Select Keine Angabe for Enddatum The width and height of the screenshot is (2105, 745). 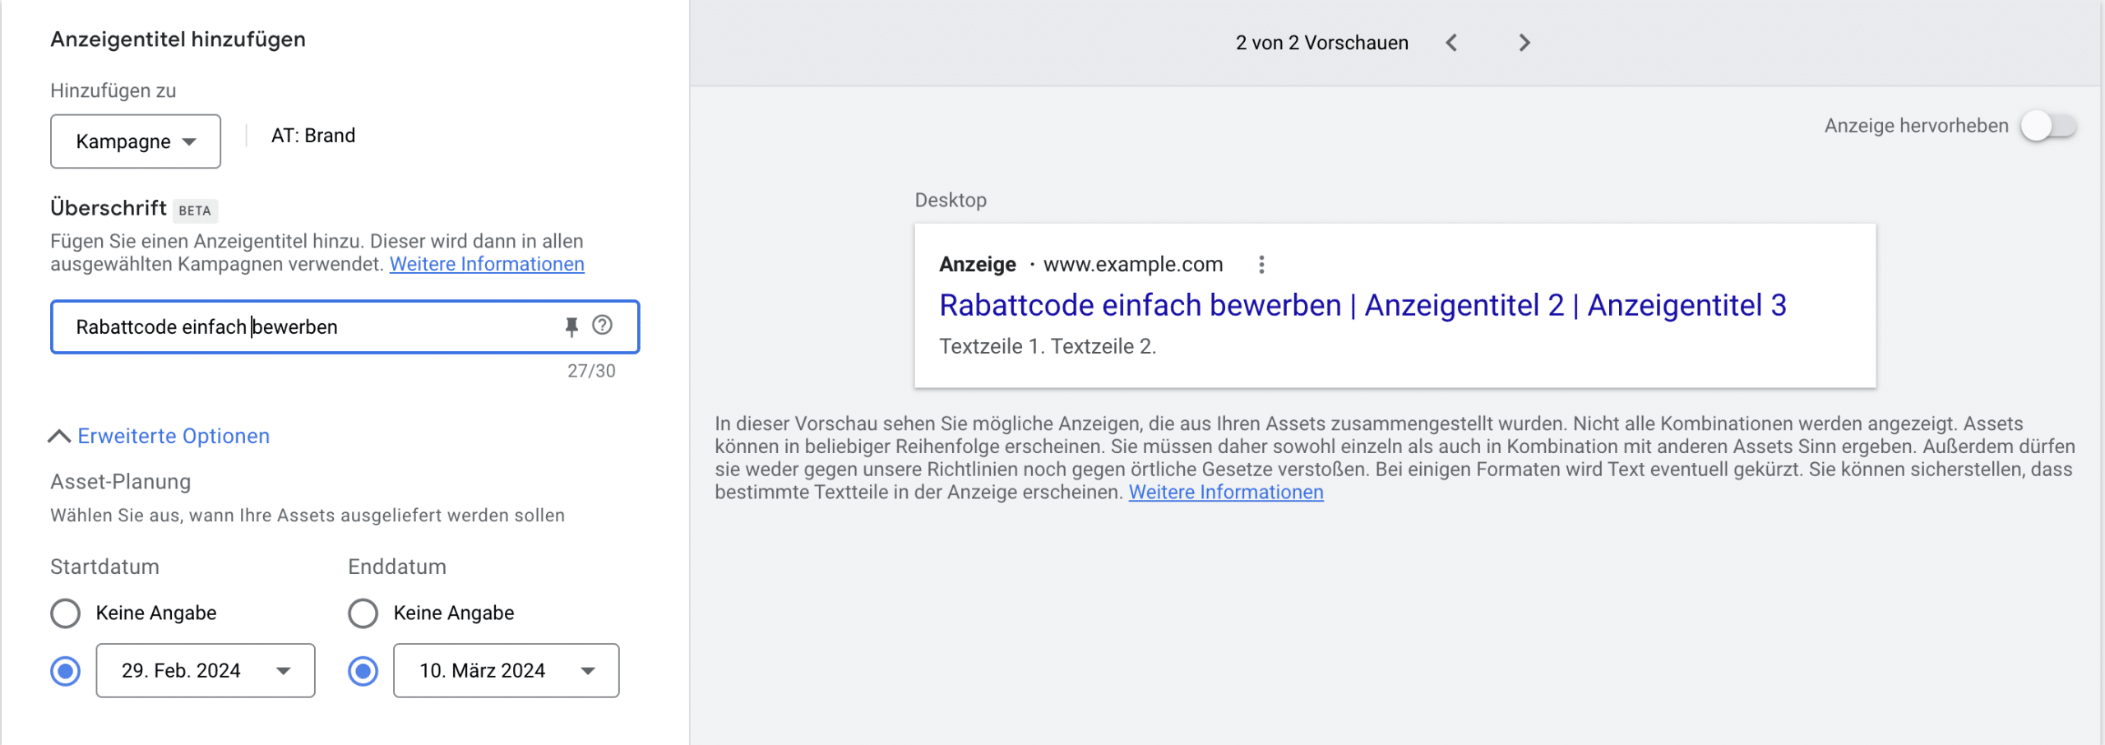tap(363, 613)
